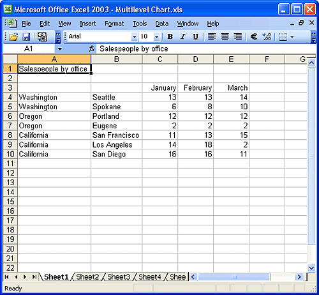Image resolution: width=319 pixels, height=295 pixels.
Task: Open the font size dropdown
Action: 156,37
